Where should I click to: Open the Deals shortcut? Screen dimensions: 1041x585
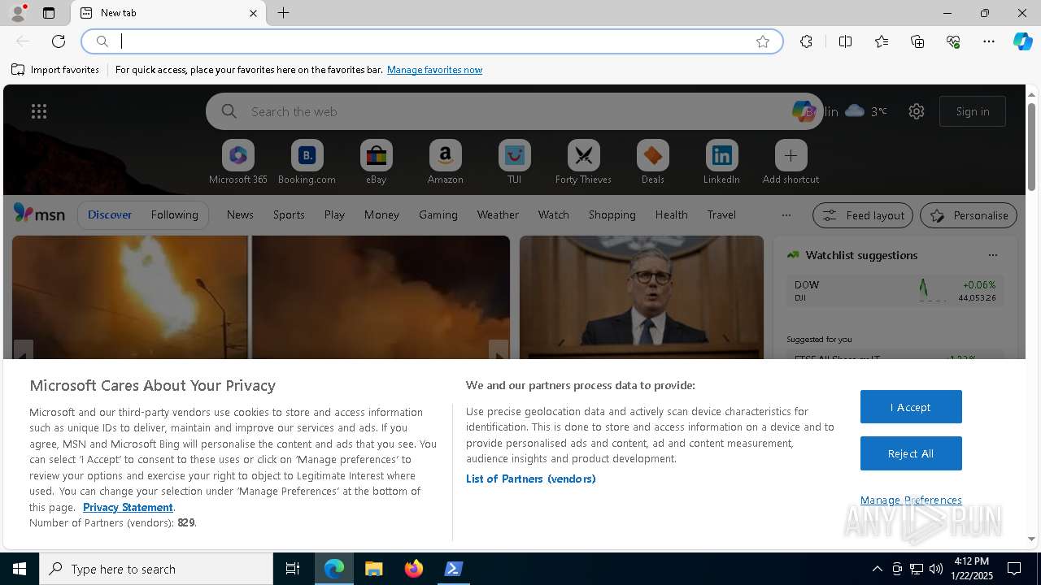click(652, 162)
